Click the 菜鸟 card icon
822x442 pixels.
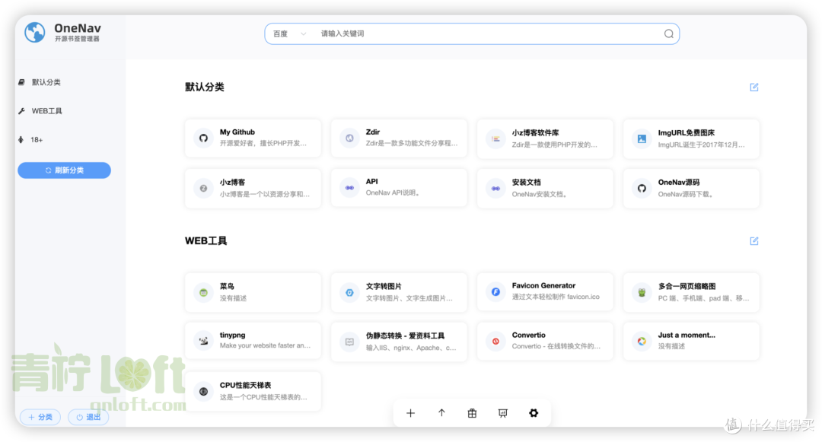(x=203, y=292)
